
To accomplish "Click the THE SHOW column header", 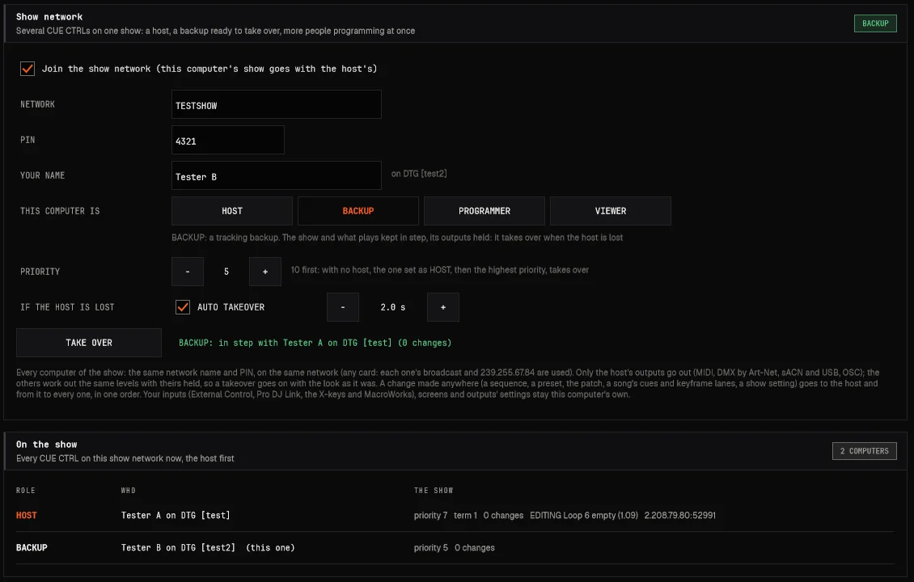I will pyautogui.click(x=434, y=491).
